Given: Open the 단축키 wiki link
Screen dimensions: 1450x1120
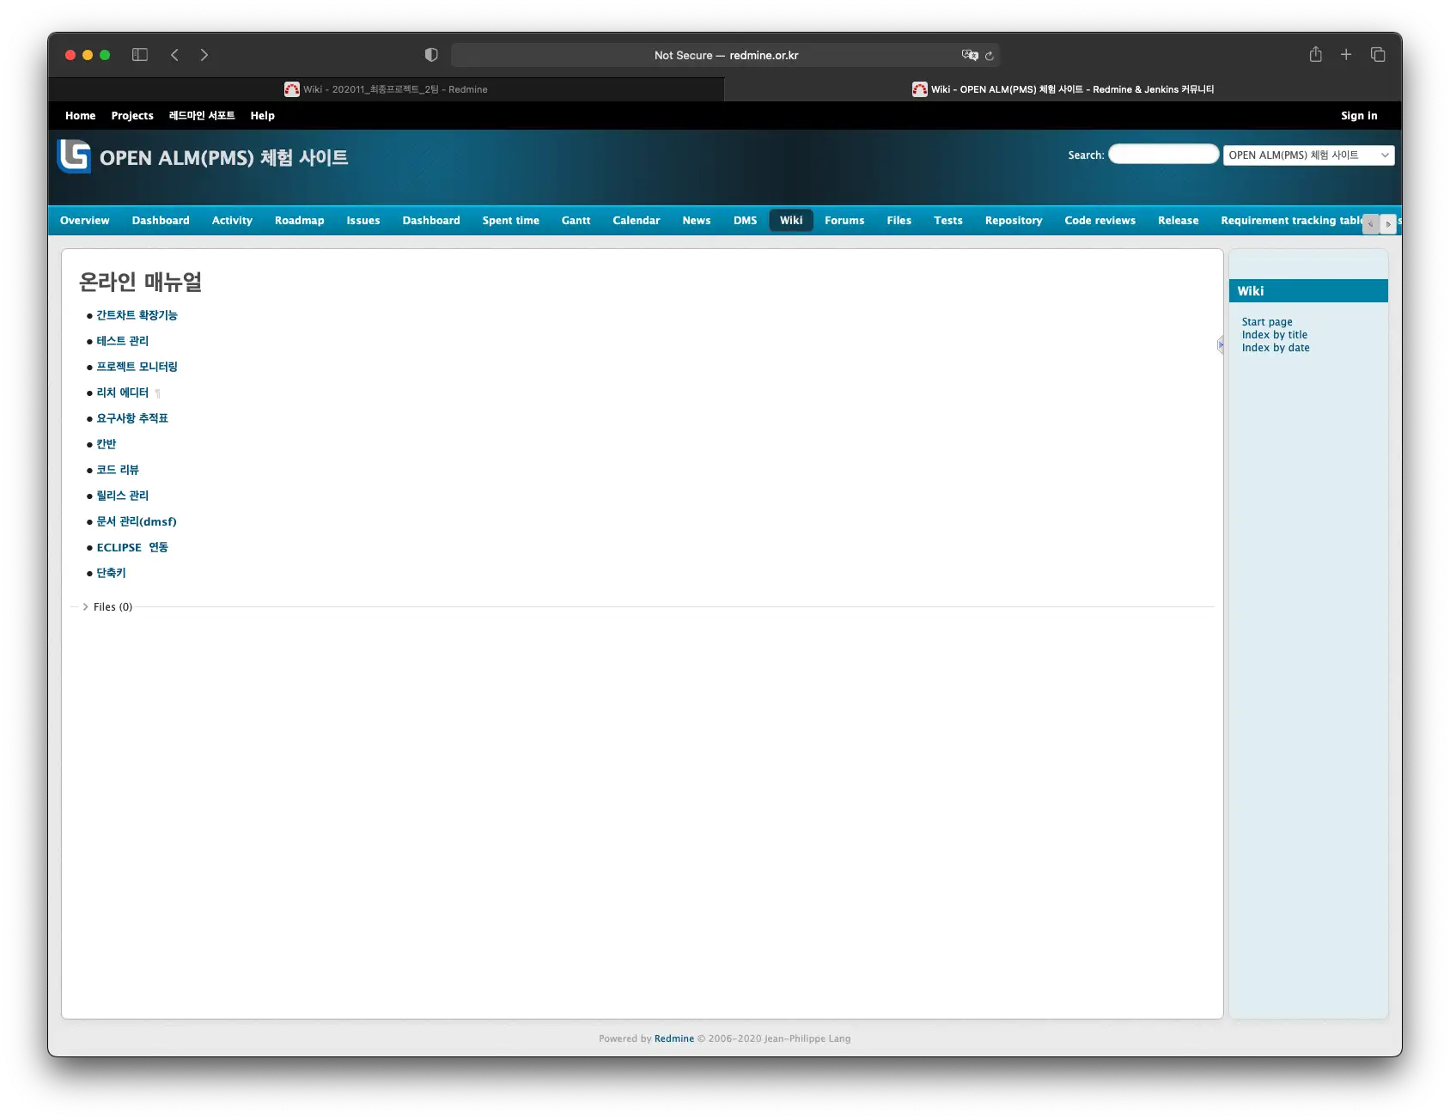Looking at the screenshot, I should pos(111,573).
